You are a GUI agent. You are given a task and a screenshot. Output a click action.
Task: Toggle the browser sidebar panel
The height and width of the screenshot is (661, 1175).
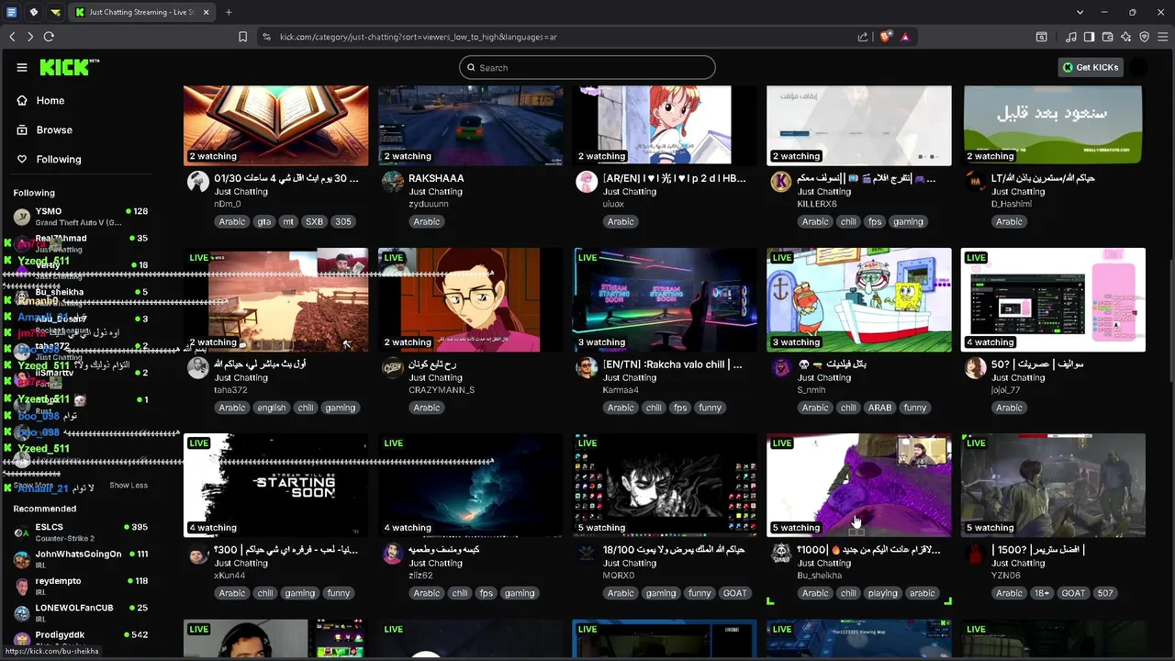1089,37
